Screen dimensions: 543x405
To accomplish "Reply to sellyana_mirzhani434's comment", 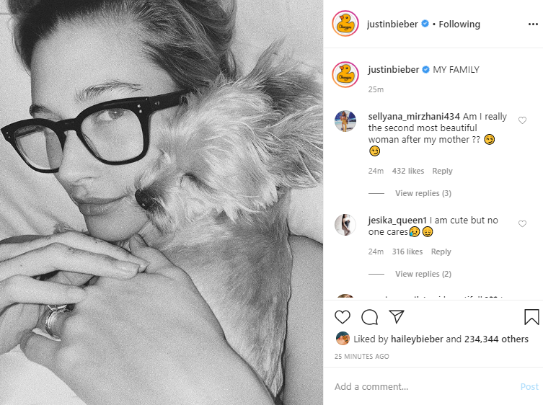I will coord(442,171).
